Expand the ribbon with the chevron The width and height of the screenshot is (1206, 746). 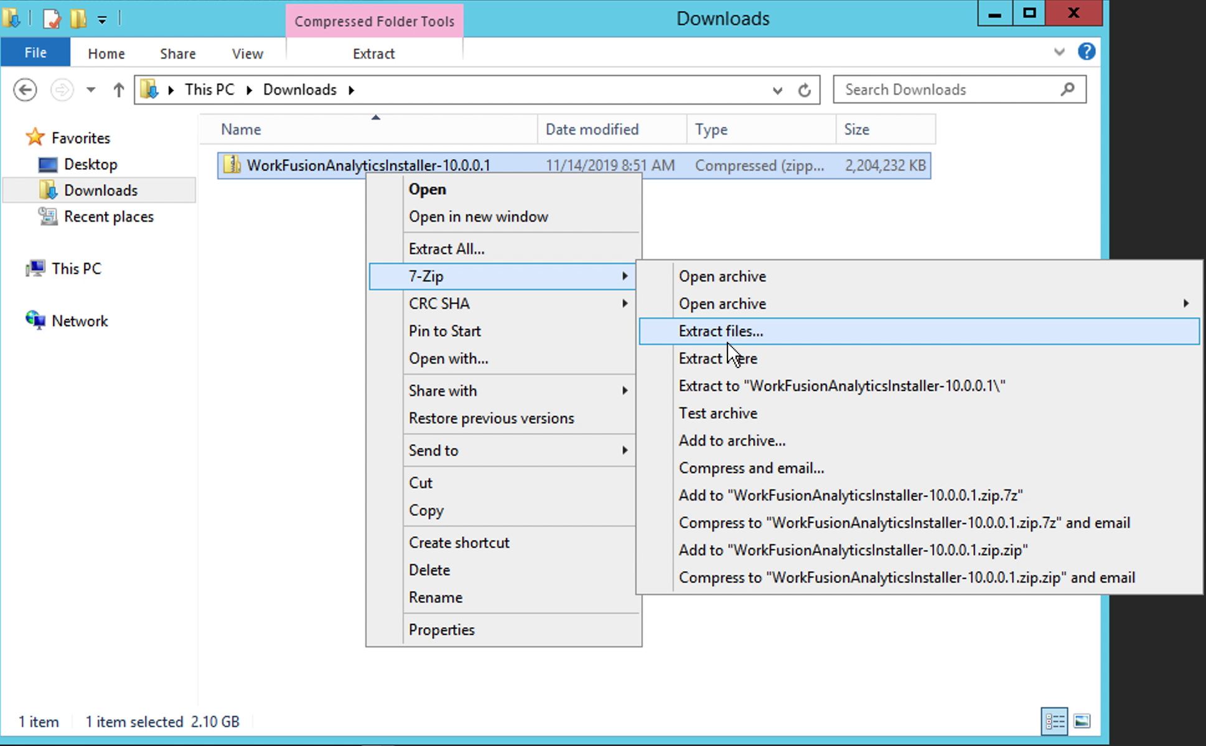click(x=1059, y=52)
